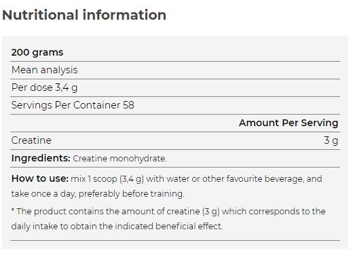Click the word information in heading
This screenshot has width=351, height=253.
tap(124, 15)
